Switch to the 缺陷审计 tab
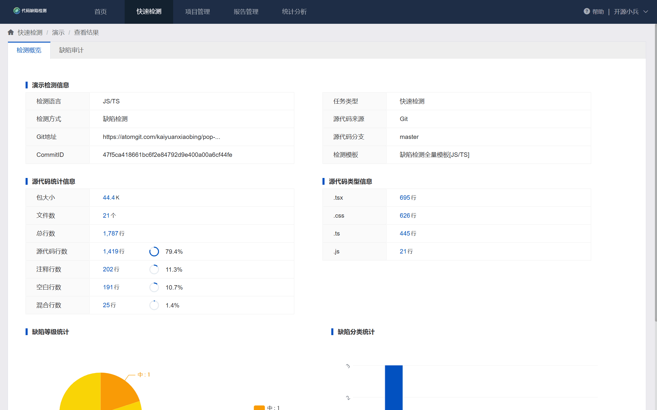Viewport: 657px width, 410px height. coord(71,50)
